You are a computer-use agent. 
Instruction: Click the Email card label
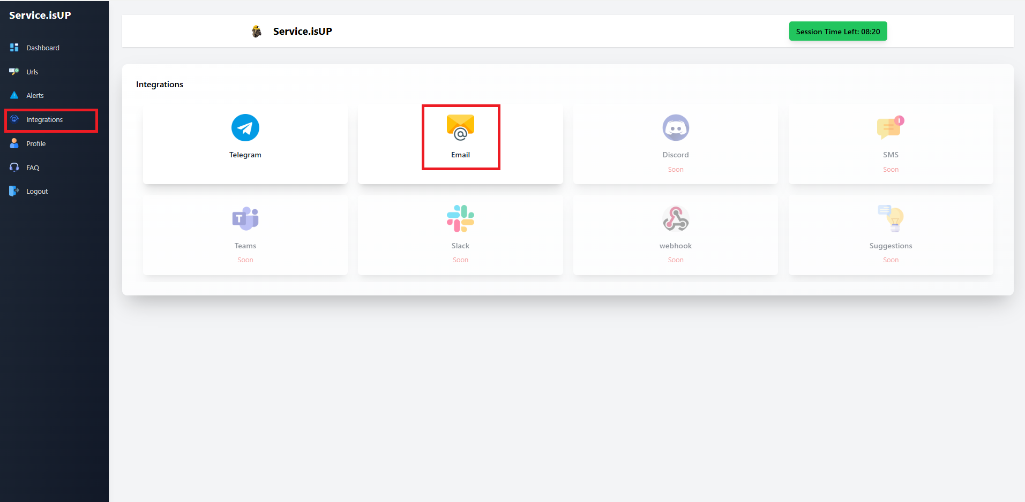pos(460,155)
